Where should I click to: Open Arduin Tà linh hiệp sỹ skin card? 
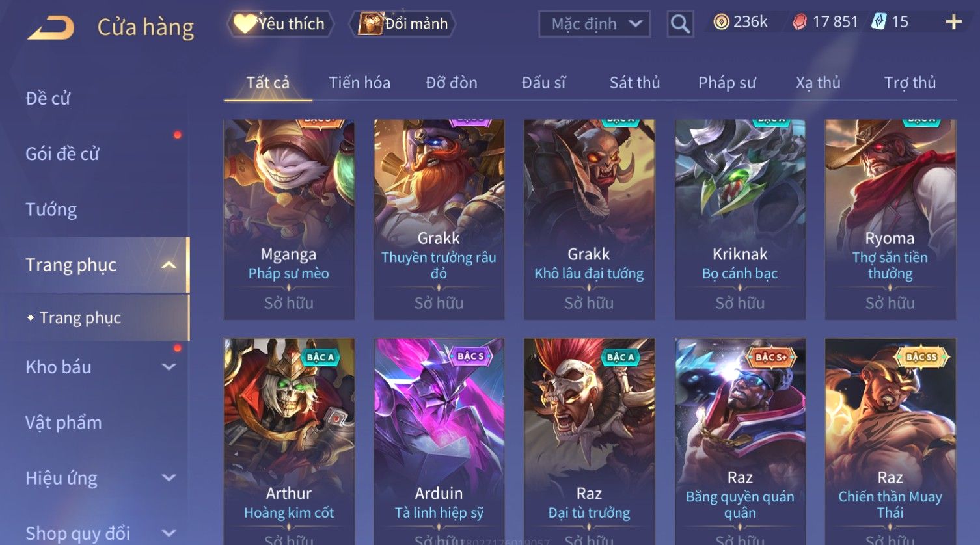click(439, 441)
